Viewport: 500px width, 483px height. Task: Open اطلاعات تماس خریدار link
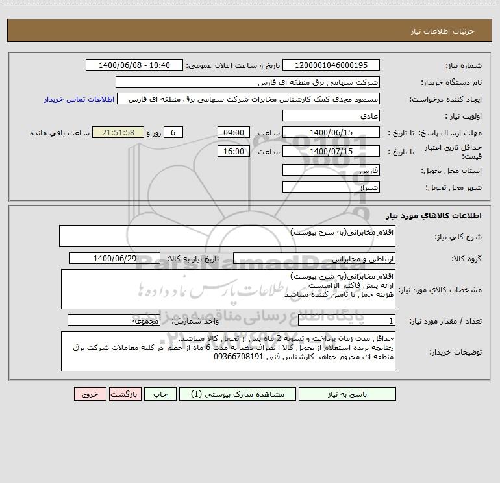[79, 99]
